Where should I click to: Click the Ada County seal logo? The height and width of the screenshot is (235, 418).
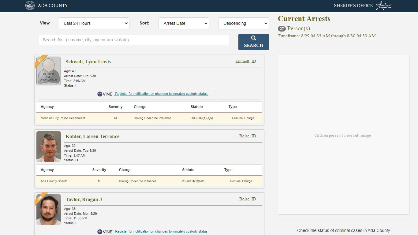[x=30, y=6]
